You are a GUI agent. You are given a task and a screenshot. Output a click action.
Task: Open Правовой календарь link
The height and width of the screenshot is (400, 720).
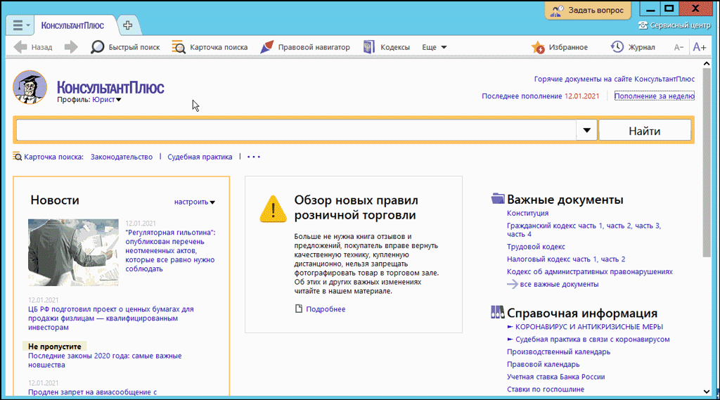point(544,364)
